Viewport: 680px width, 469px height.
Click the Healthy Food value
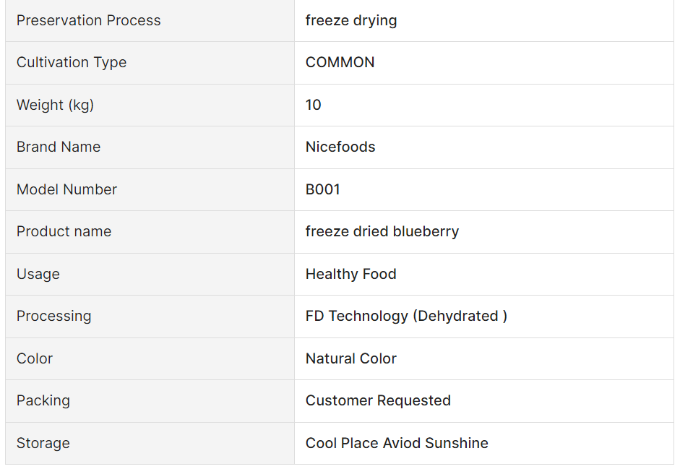coord(351,274)
